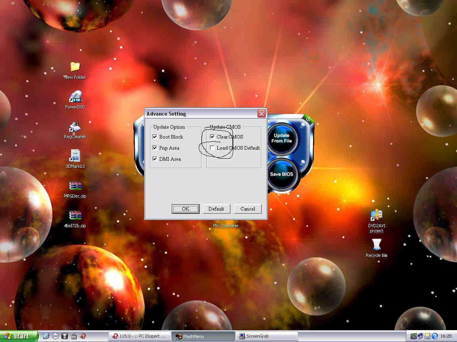Toggle the Pnp Area checkbox
The width and height of the screenshot is (457, 342).
[155, 148]
